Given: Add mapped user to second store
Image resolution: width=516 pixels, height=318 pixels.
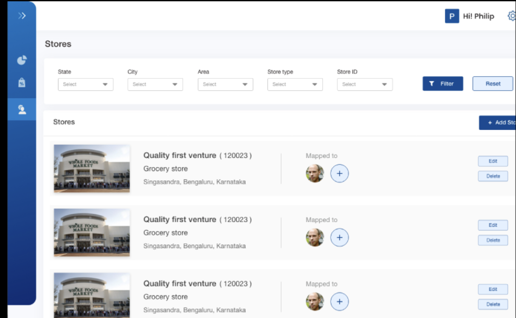Looking at the screenshot, I should [x=339, y=237].
